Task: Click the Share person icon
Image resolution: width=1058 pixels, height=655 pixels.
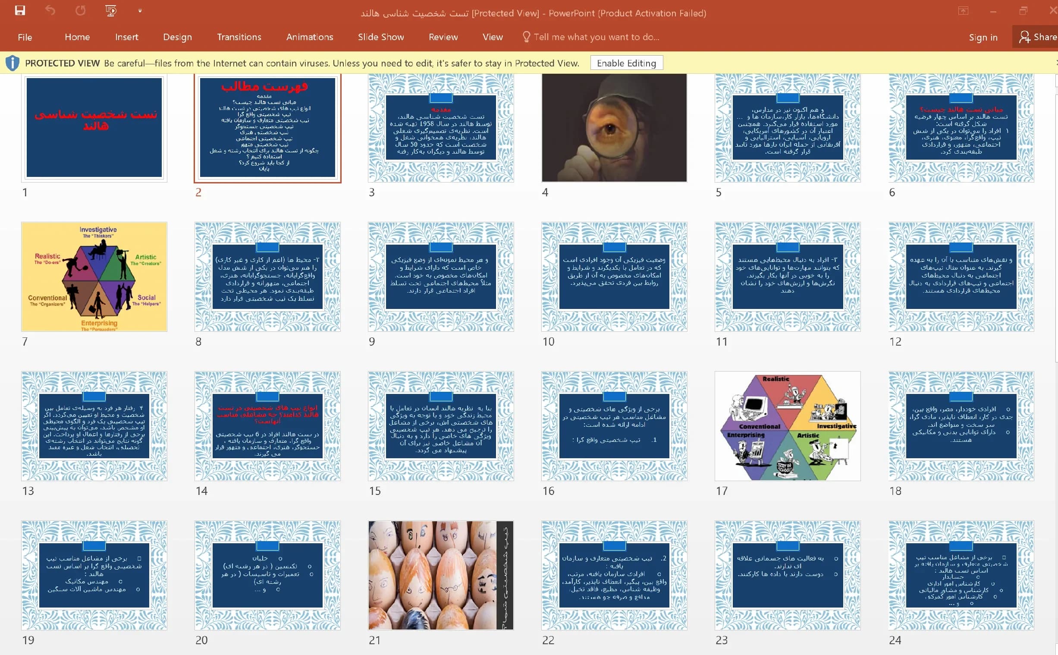Action: click(1024, 37)
